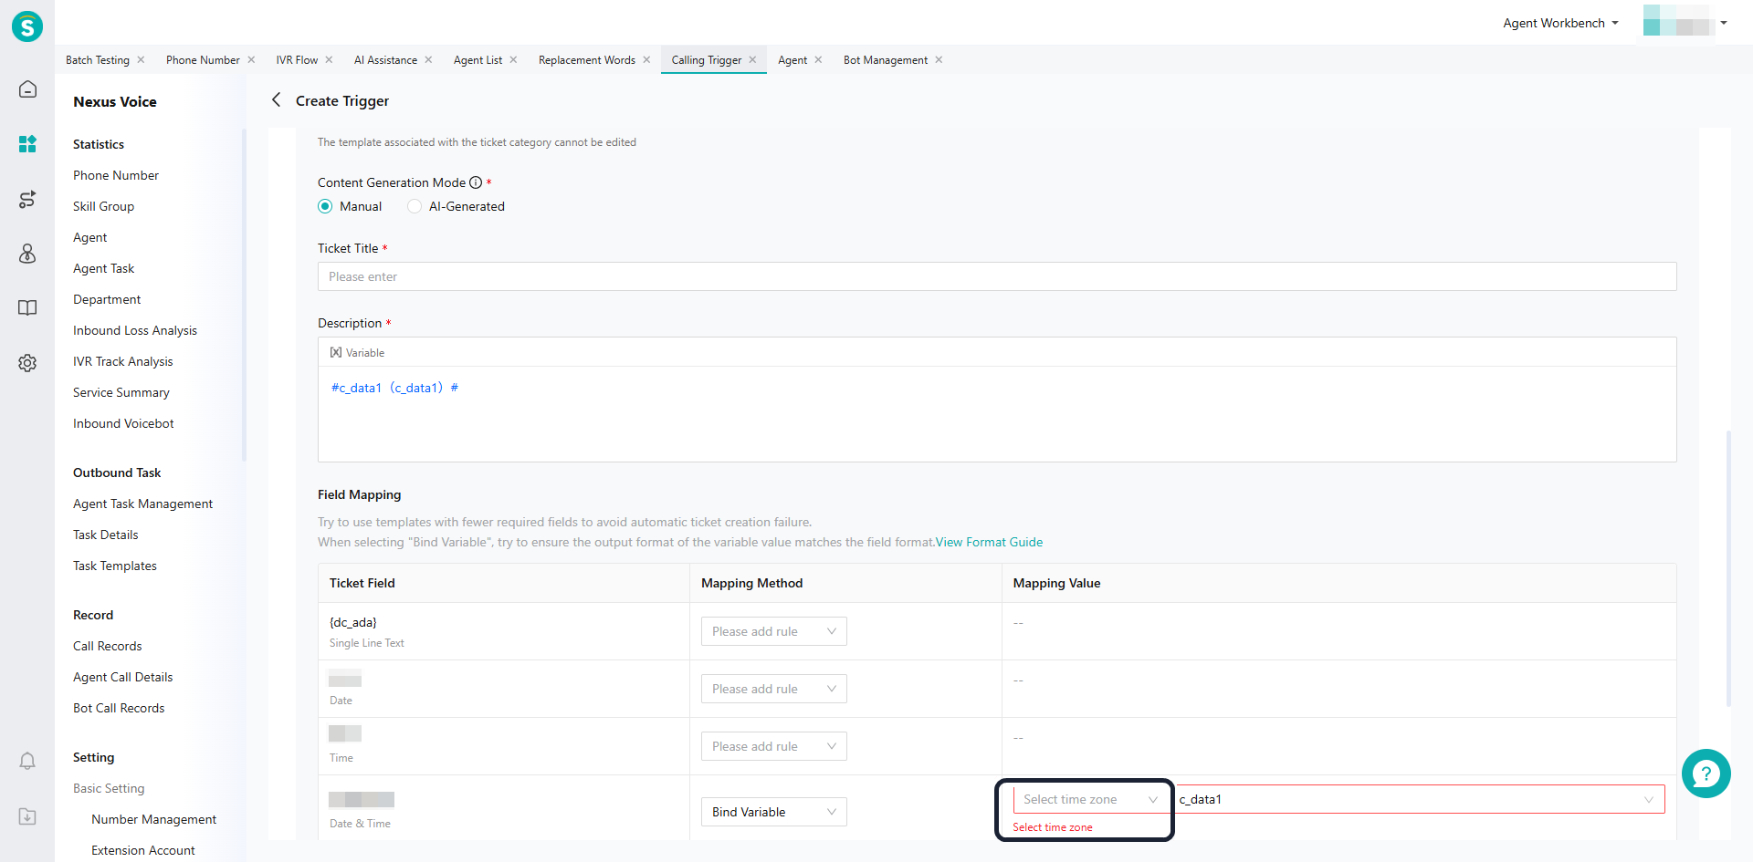Go back with the Create Trigger arrow
This screenshot has height=862, width=1753.
(276, 99)
